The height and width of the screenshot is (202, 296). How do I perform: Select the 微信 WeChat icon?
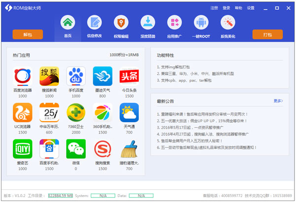pyautogui.click(x=76, y=149)
